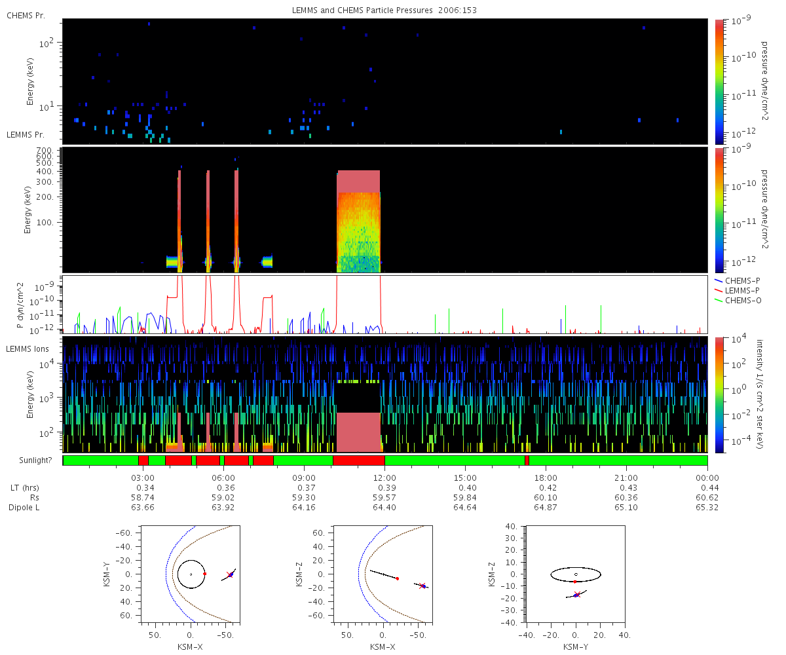The image size is (786, 655).
Task: Click red Saturn marker in KSM-X/KSM-Y plot
Action: coord(205,574)
